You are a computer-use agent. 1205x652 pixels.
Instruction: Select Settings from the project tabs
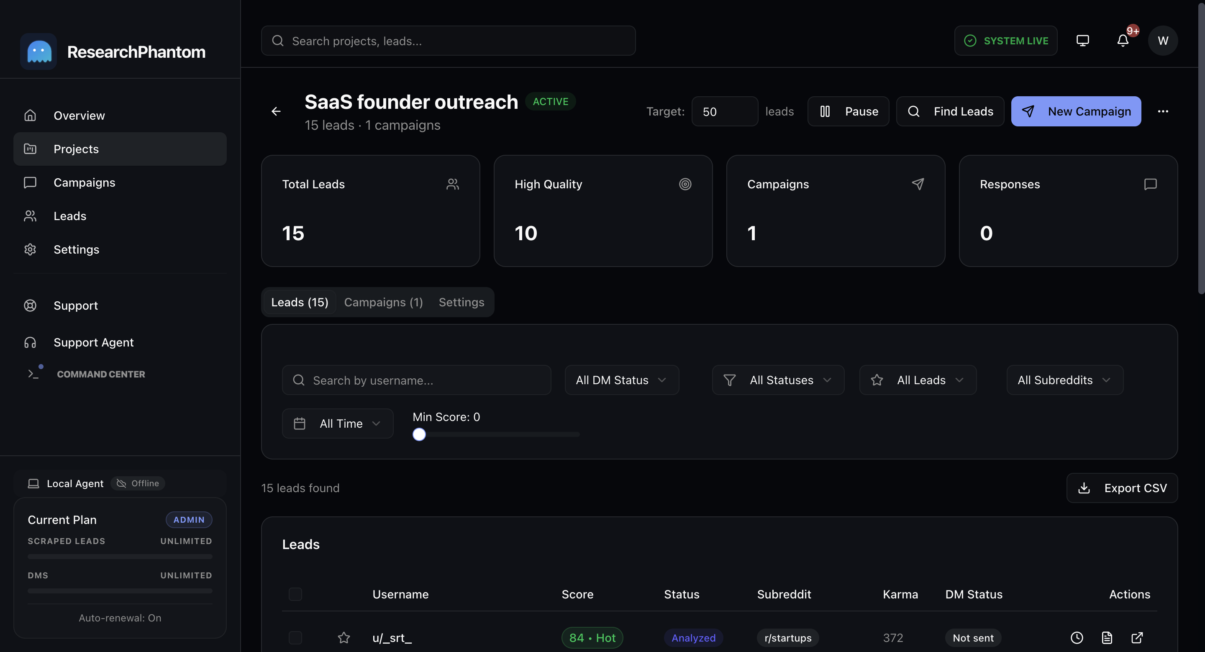pos(461,302)
